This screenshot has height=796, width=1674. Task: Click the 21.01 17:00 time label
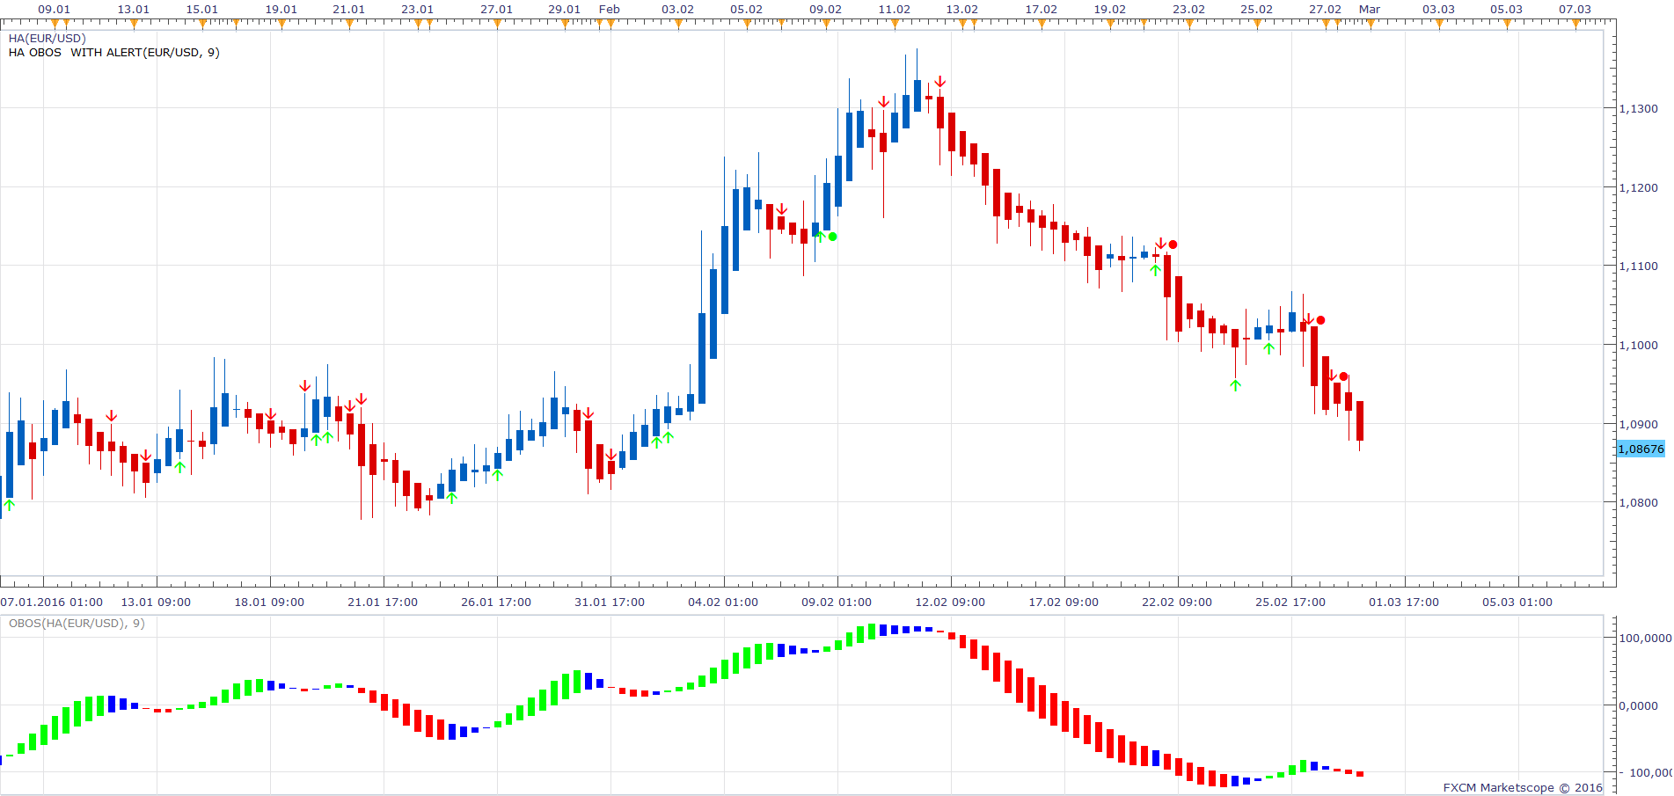pos(383,602)
